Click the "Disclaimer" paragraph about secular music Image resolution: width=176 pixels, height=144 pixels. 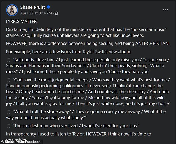tap(86, 32)
